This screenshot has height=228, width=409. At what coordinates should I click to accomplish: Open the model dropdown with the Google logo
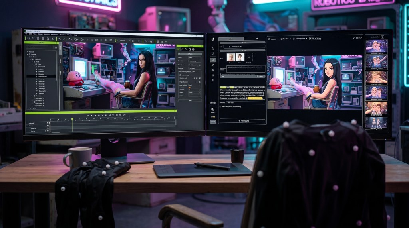(244, 47)
